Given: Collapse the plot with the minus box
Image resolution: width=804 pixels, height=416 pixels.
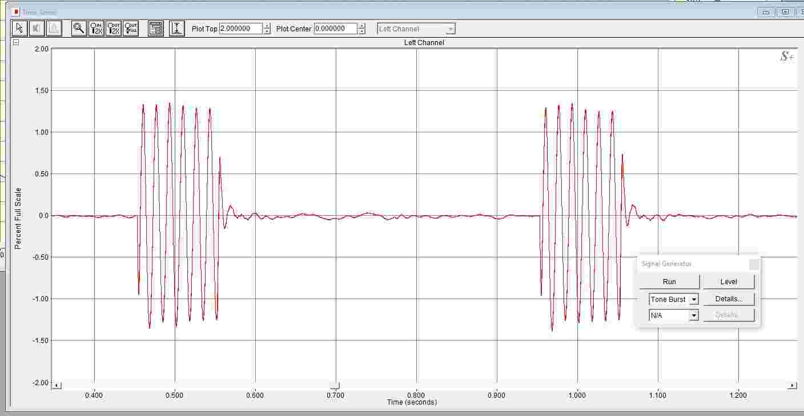Looking at the screenshot, I should tap(16, 42).
